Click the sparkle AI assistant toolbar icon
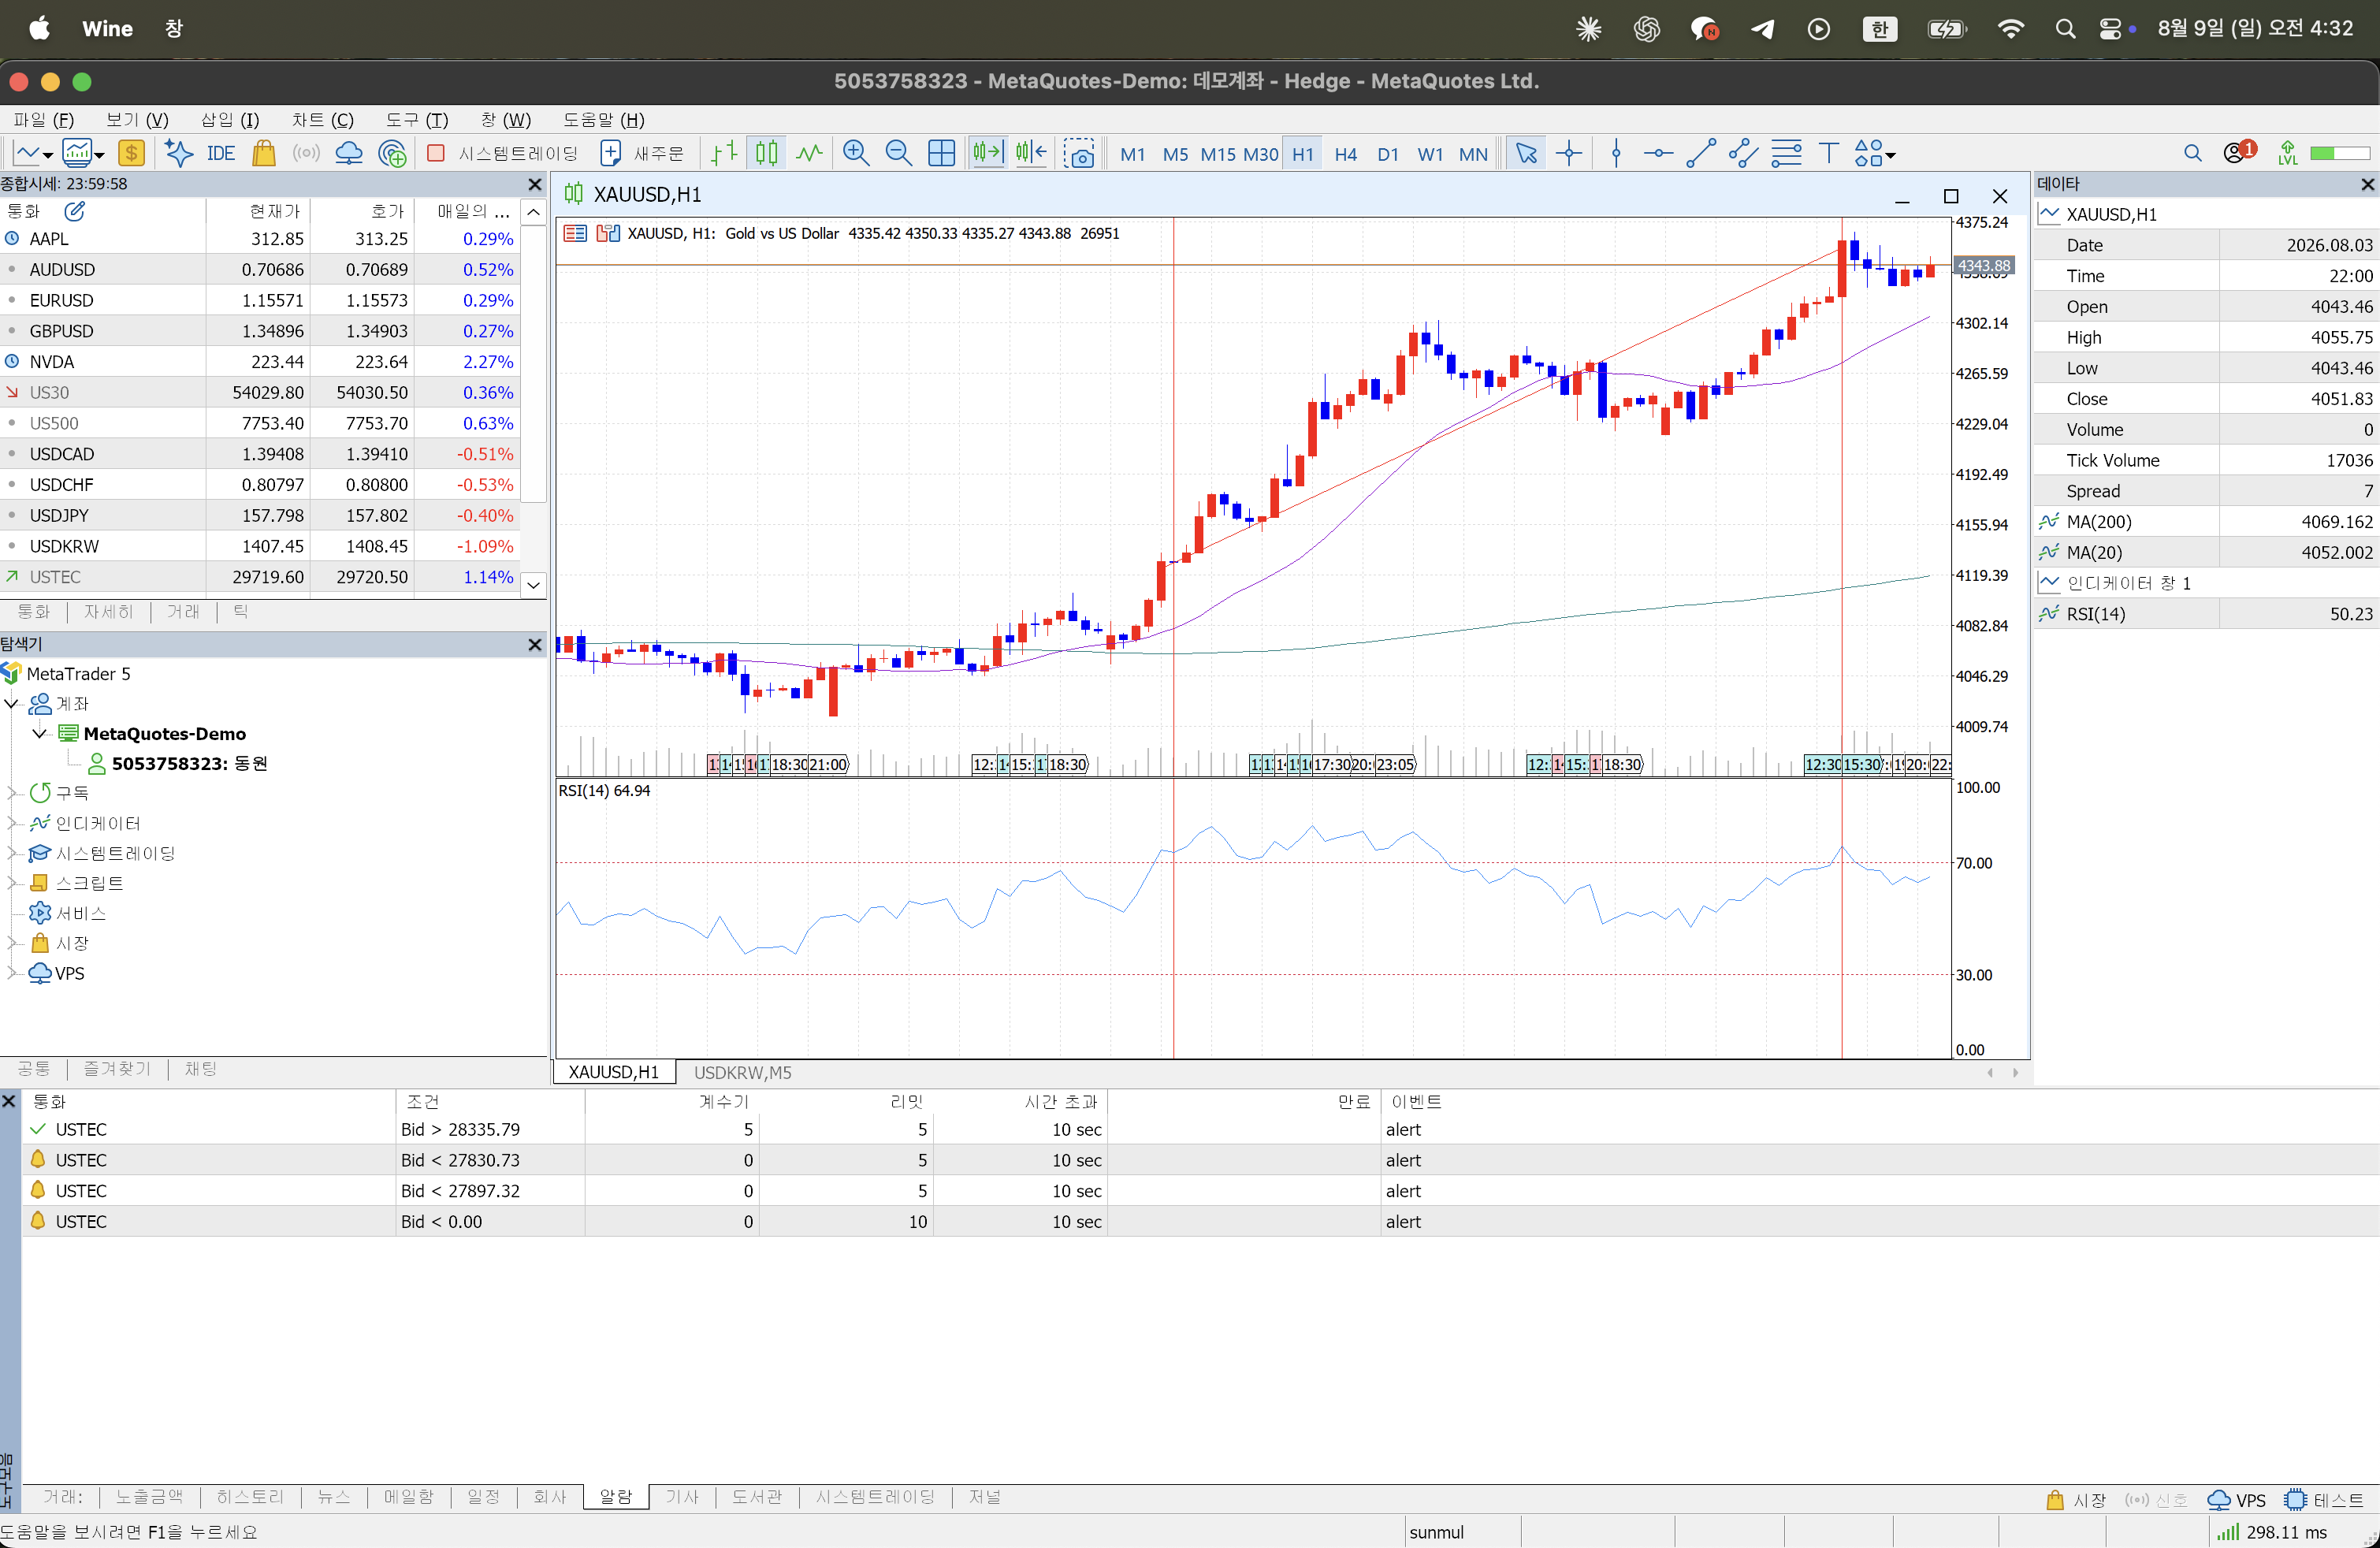 click(179, 153)
